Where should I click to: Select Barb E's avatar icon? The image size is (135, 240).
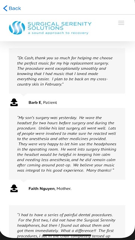tap(14, 102)
